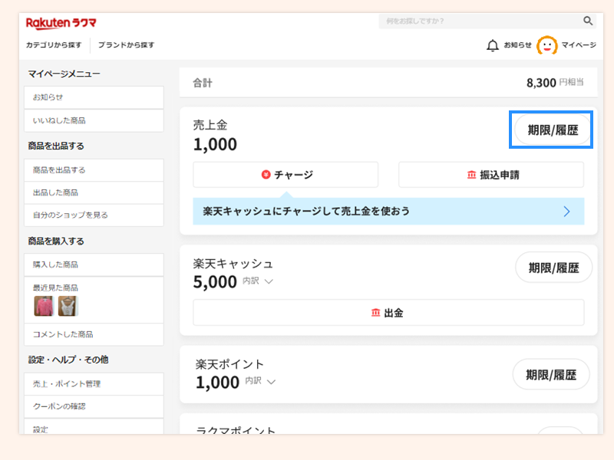The image size is (614, 460).
Task: Click the 売上金 amount 1,000
Action: pyautogui.click(x=215, y=144)
